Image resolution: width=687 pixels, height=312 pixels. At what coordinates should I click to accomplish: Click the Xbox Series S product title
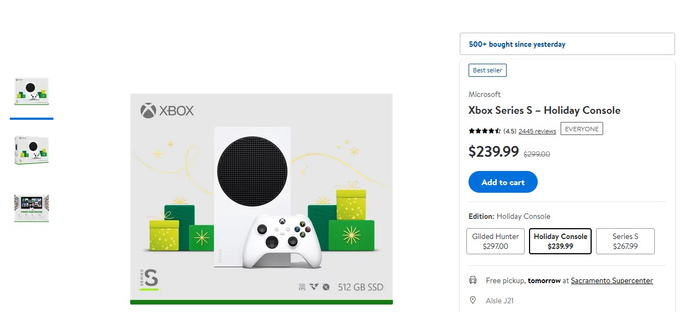[x=544, y=111]
